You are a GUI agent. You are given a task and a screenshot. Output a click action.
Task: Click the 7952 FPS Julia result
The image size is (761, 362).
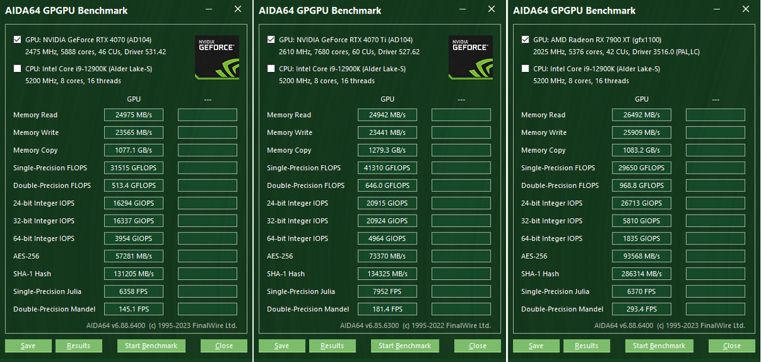coord(388,291)
